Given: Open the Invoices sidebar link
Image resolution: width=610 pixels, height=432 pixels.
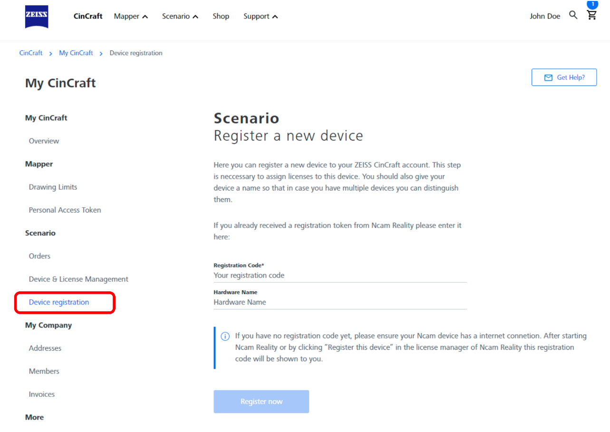Looking at the screenshot, I should tap(42, 394).
